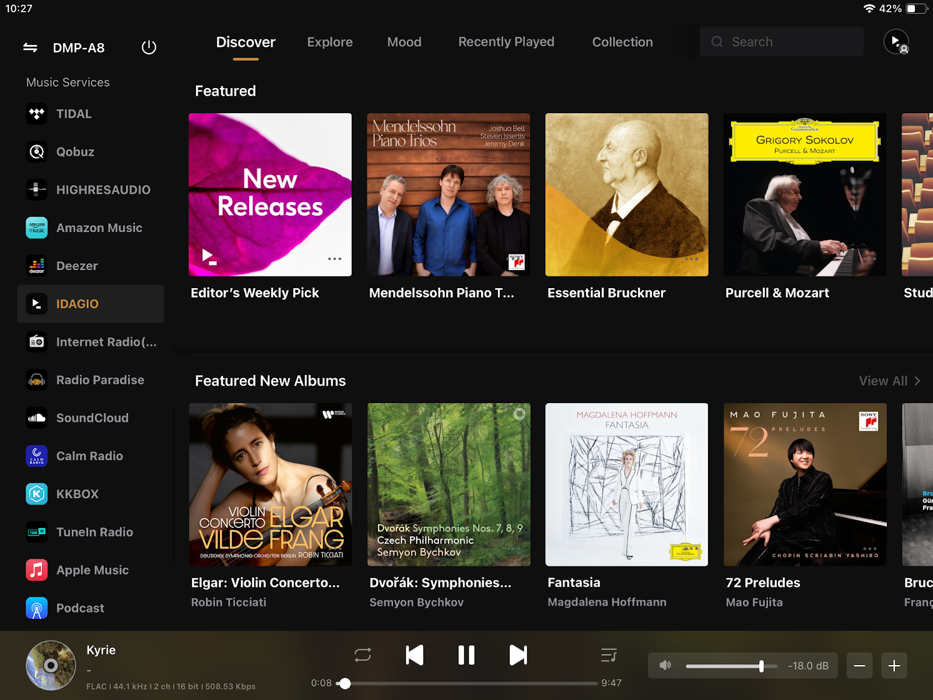
Task: Click the -18.0 dB volume readout
Action: 808,666
